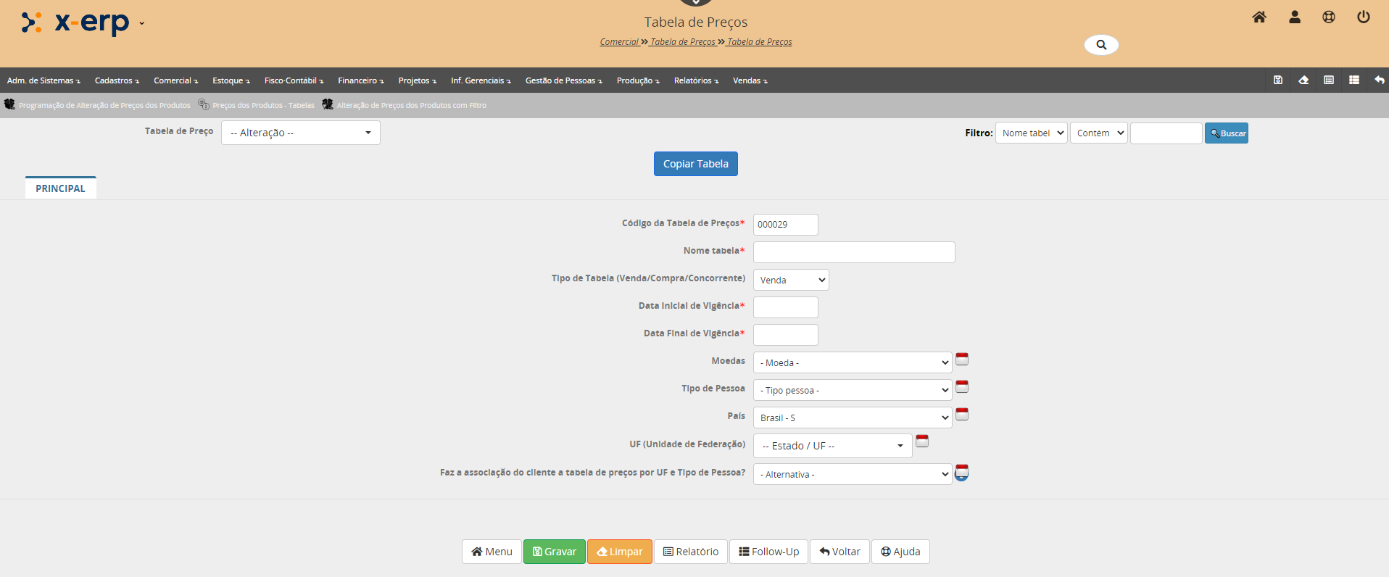Open the Estado / UF dropdown
1389x577 pixels.
click(x=832, y=446)
